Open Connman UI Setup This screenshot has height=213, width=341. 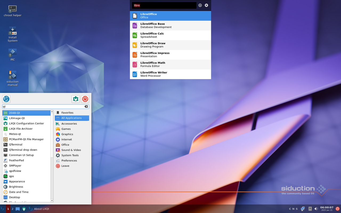(x=26, y=155)
